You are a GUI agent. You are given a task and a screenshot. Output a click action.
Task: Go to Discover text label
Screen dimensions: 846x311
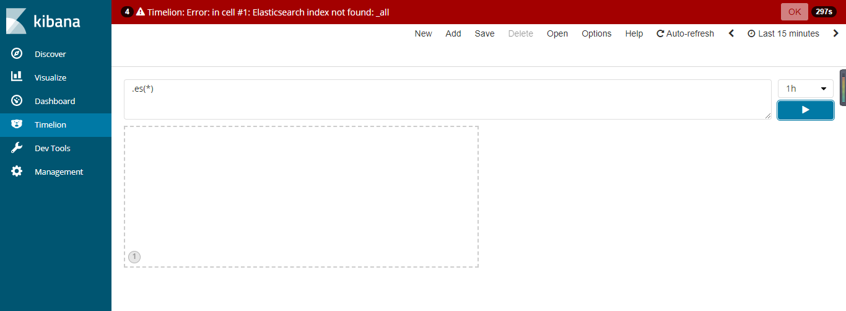[x=50, y=54]
